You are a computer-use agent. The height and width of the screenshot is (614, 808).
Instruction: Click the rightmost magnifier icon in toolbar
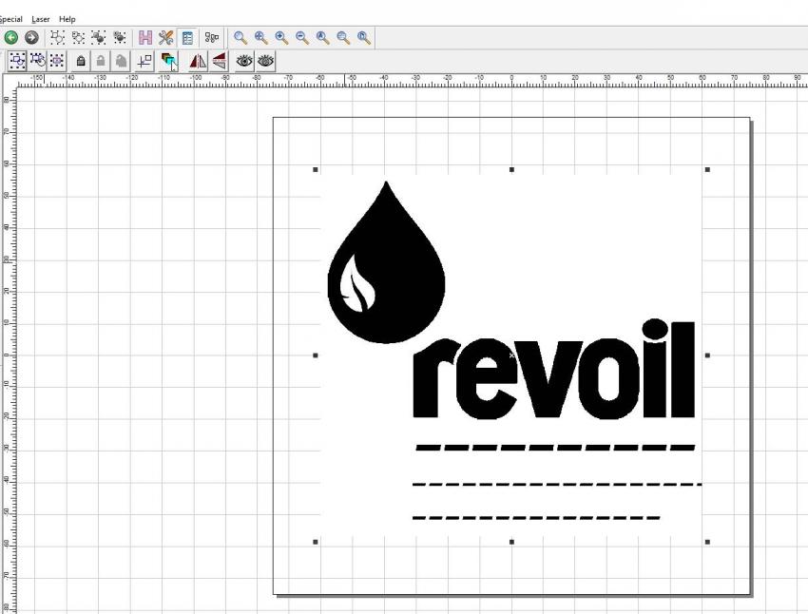point(363,38)
